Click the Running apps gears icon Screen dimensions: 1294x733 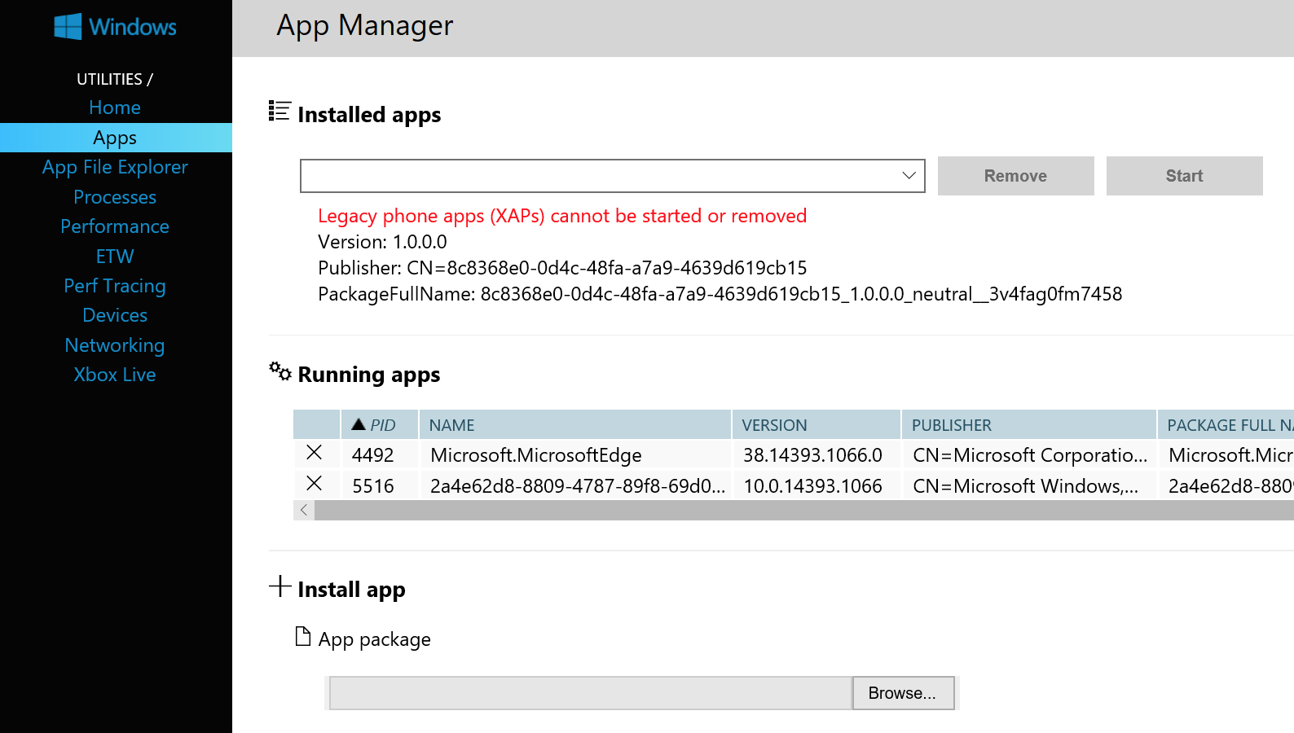pos(279,371)
